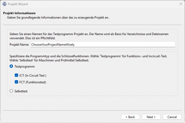Click the 'Testprogramm' option label text
Image resolution: width=185 pixels, height=123 pixels.
[x=25, y=66]
